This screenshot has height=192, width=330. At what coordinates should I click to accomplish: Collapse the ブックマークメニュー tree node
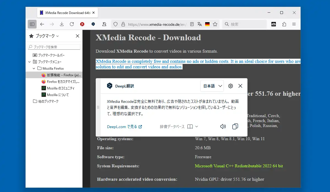click(30, 62)
